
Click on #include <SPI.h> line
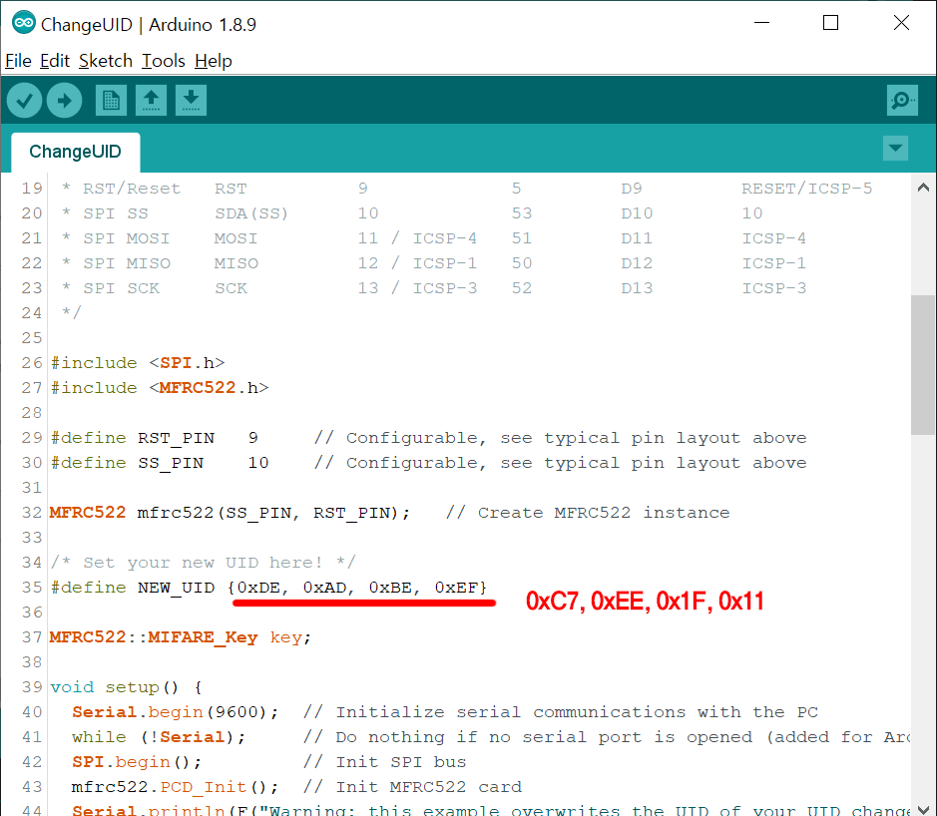[138, 363]
